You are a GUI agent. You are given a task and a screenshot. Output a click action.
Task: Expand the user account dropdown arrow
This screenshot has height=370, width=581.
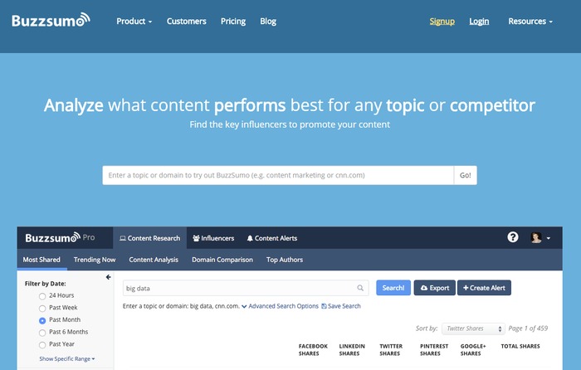pos(549,238)
